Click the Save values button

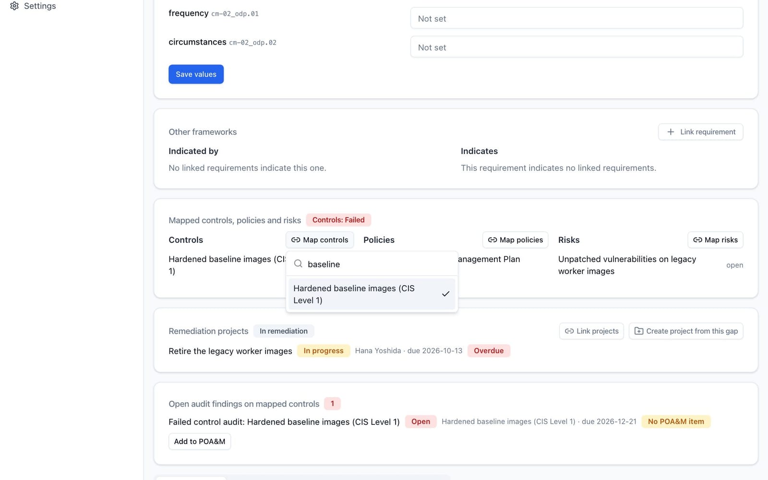tap(196, 74)
